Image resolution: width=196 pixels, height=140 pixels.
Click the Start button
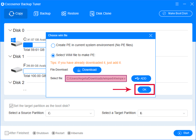click(183, 133)
